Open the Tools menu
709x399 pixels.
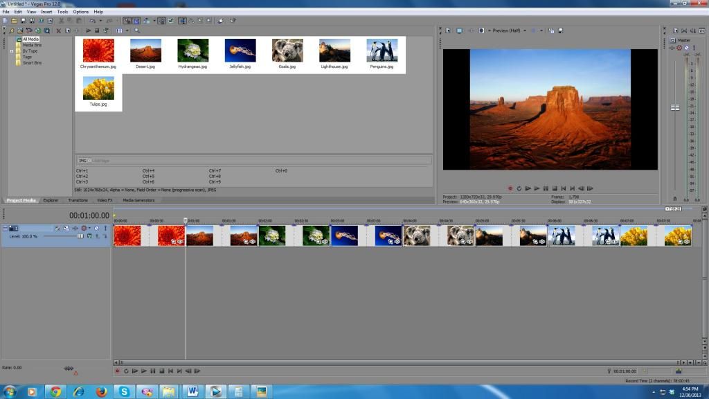point(62,12)
